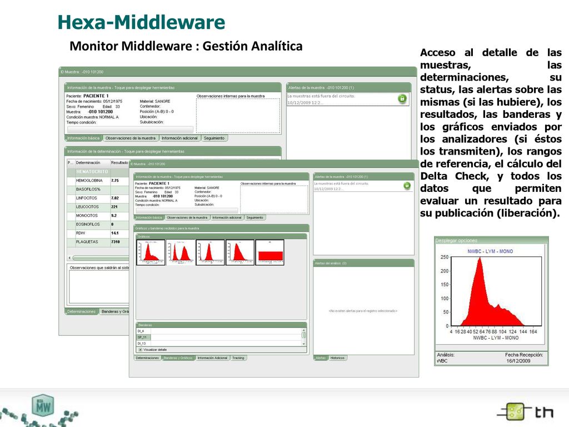Click the 'Gráficos y banderas recibidos para la muestra' header

[x=221, y=229]
